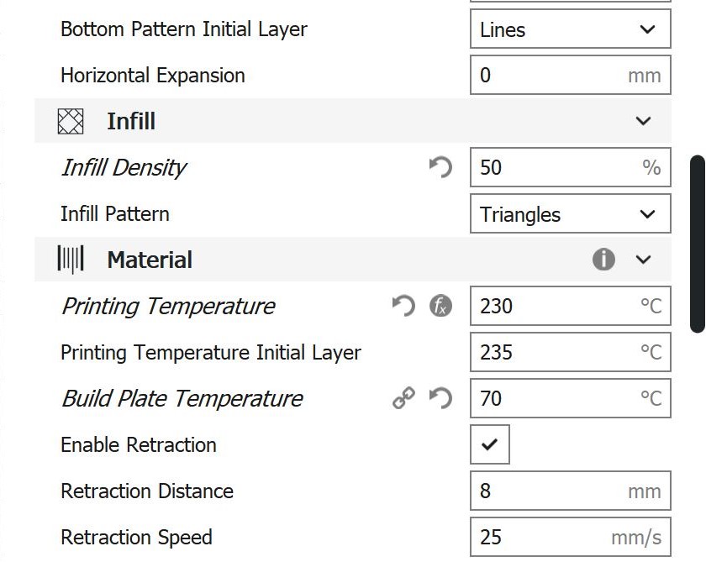
Task: Click the Material section header
Action: point(150,260)
